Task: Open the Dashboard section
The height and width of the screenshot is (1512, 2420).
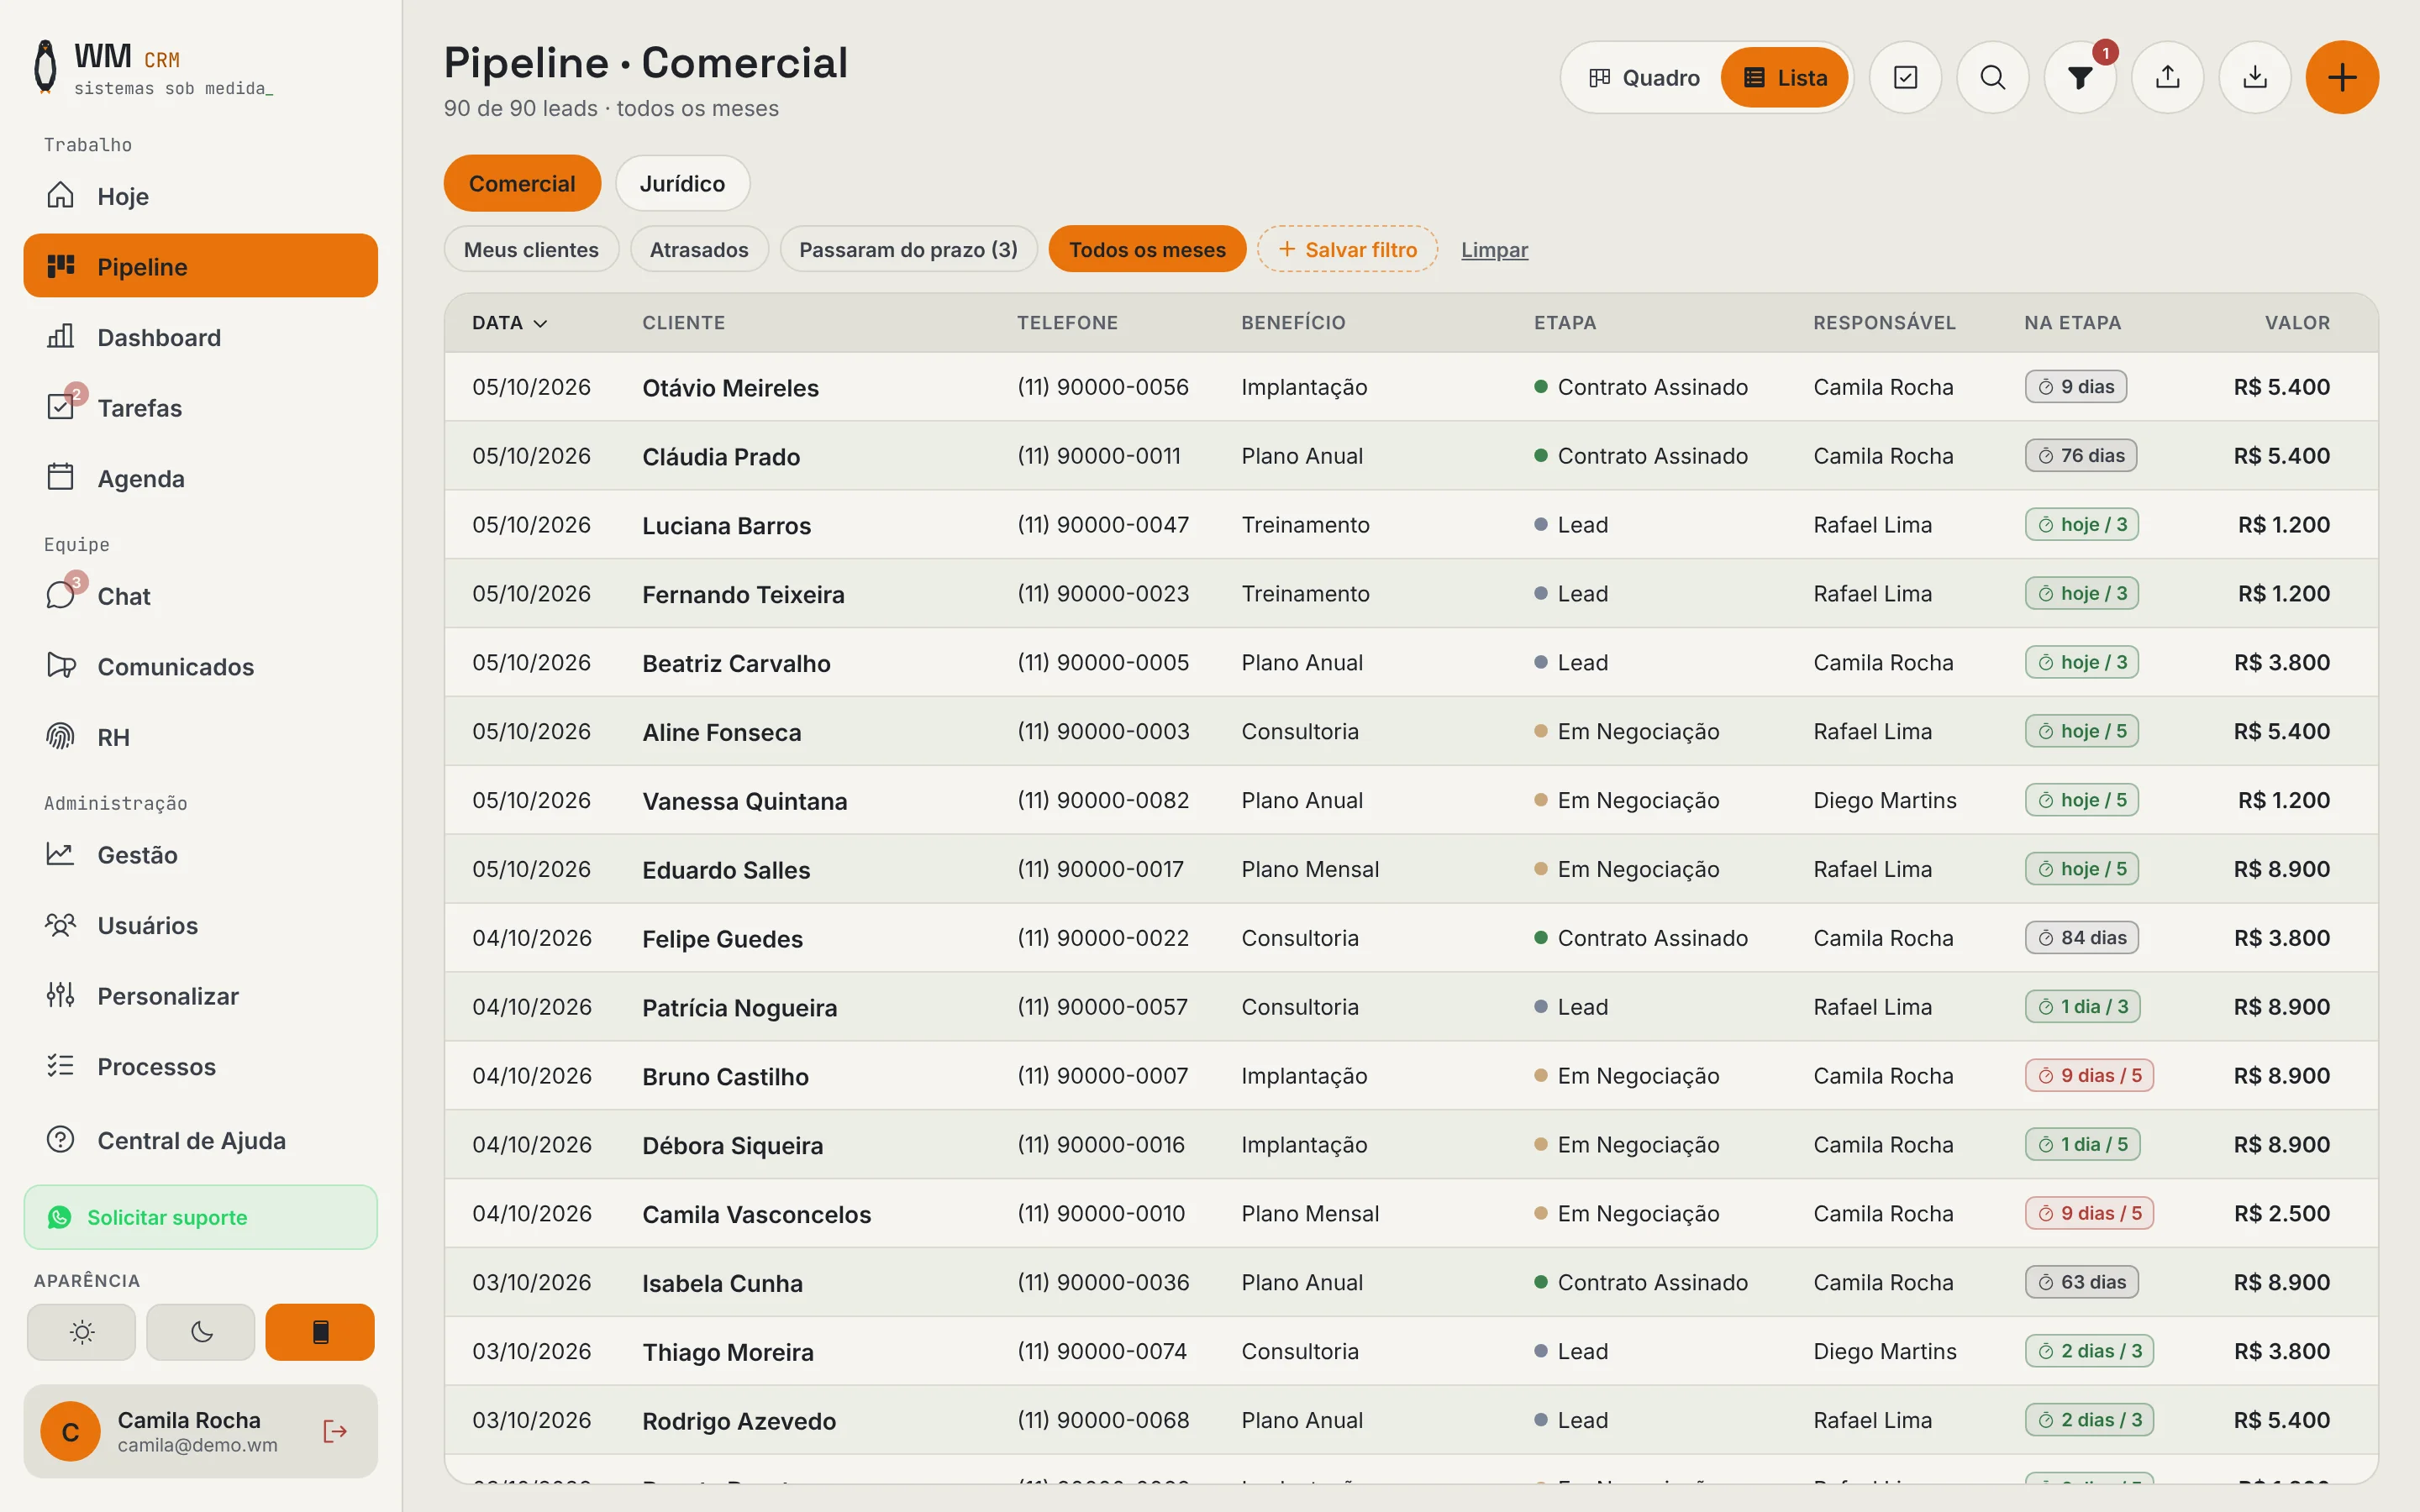Action: (200, 337)
